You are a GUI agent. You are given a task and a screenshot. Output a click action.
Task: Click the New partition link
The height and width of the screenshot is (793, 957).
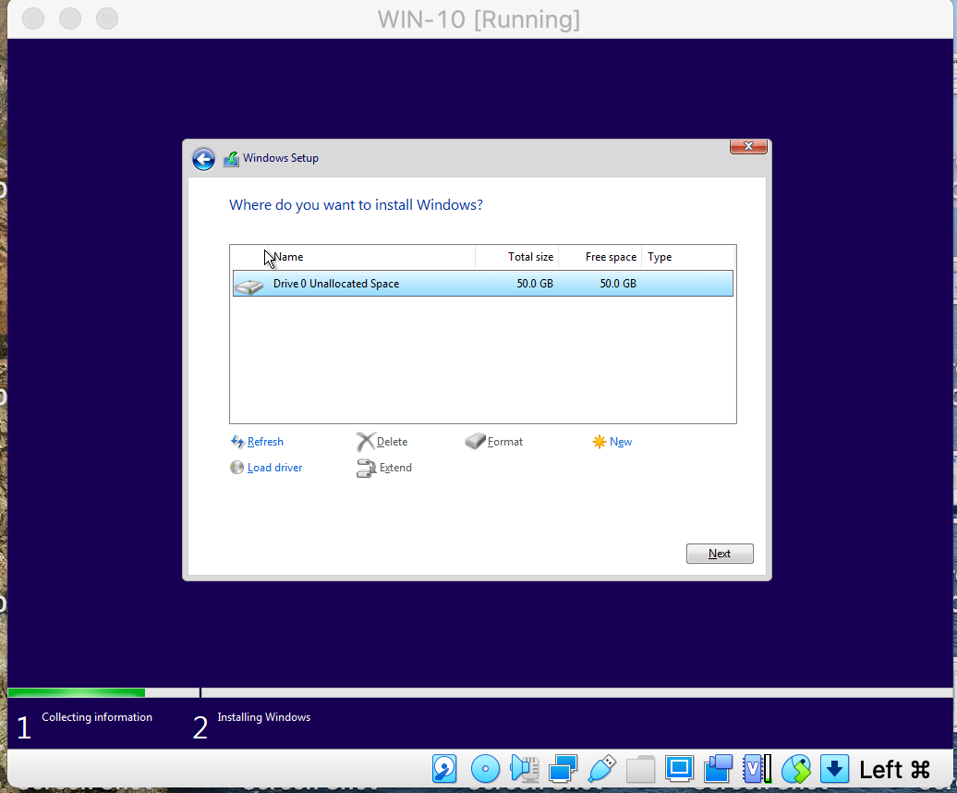point(621,442)
